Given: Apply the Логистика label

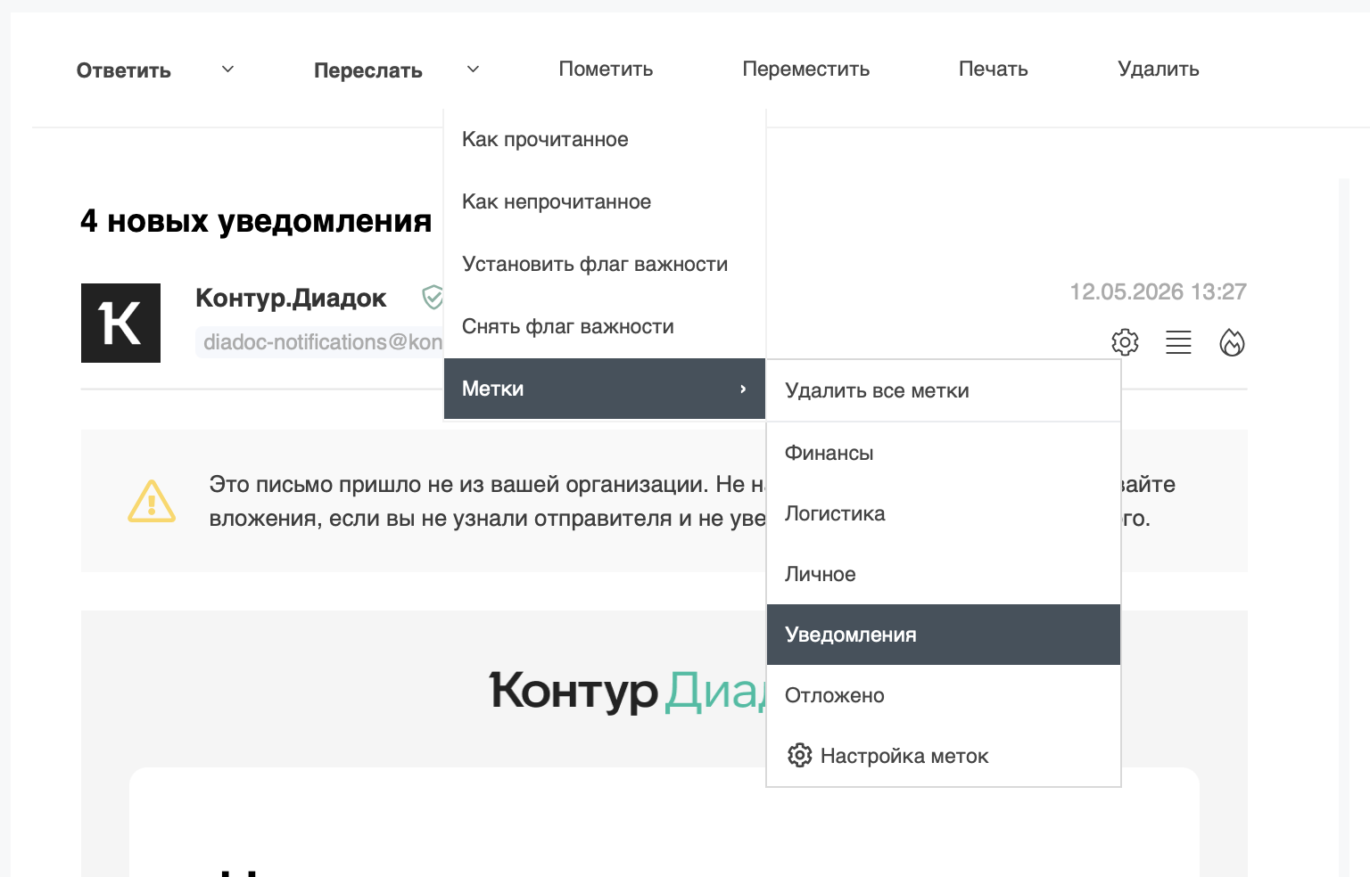Looking at the screenshot, I should click(944, 513).
